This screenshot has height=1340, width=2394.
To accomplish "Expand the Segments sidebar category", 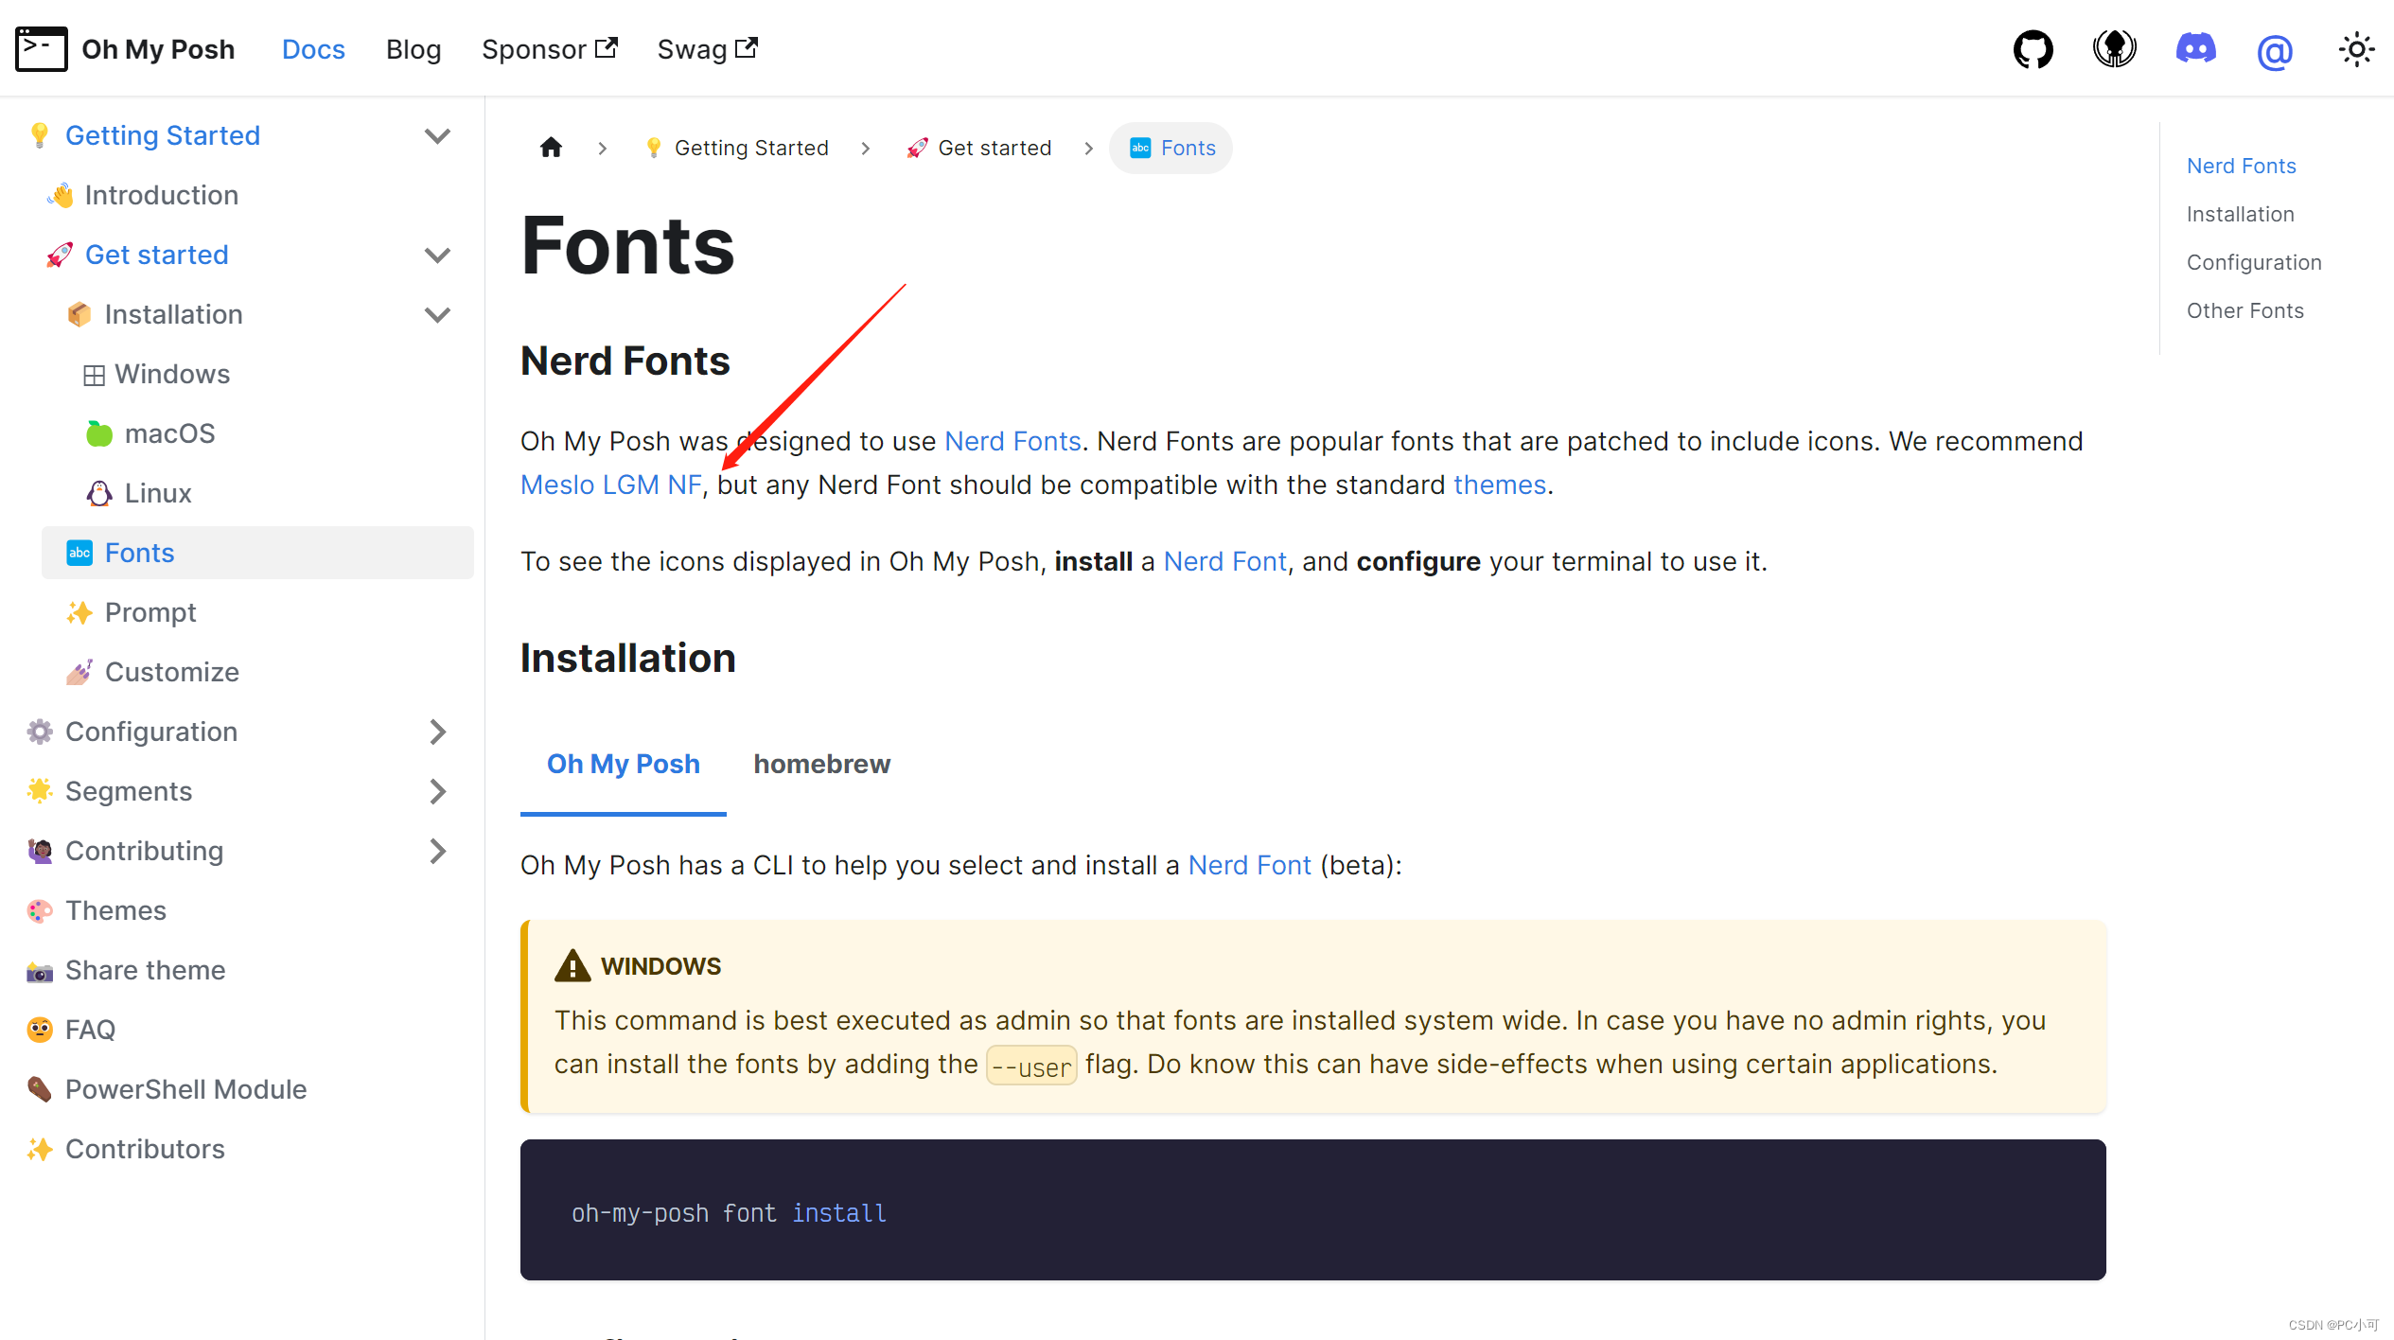I will tap(437, 791).
